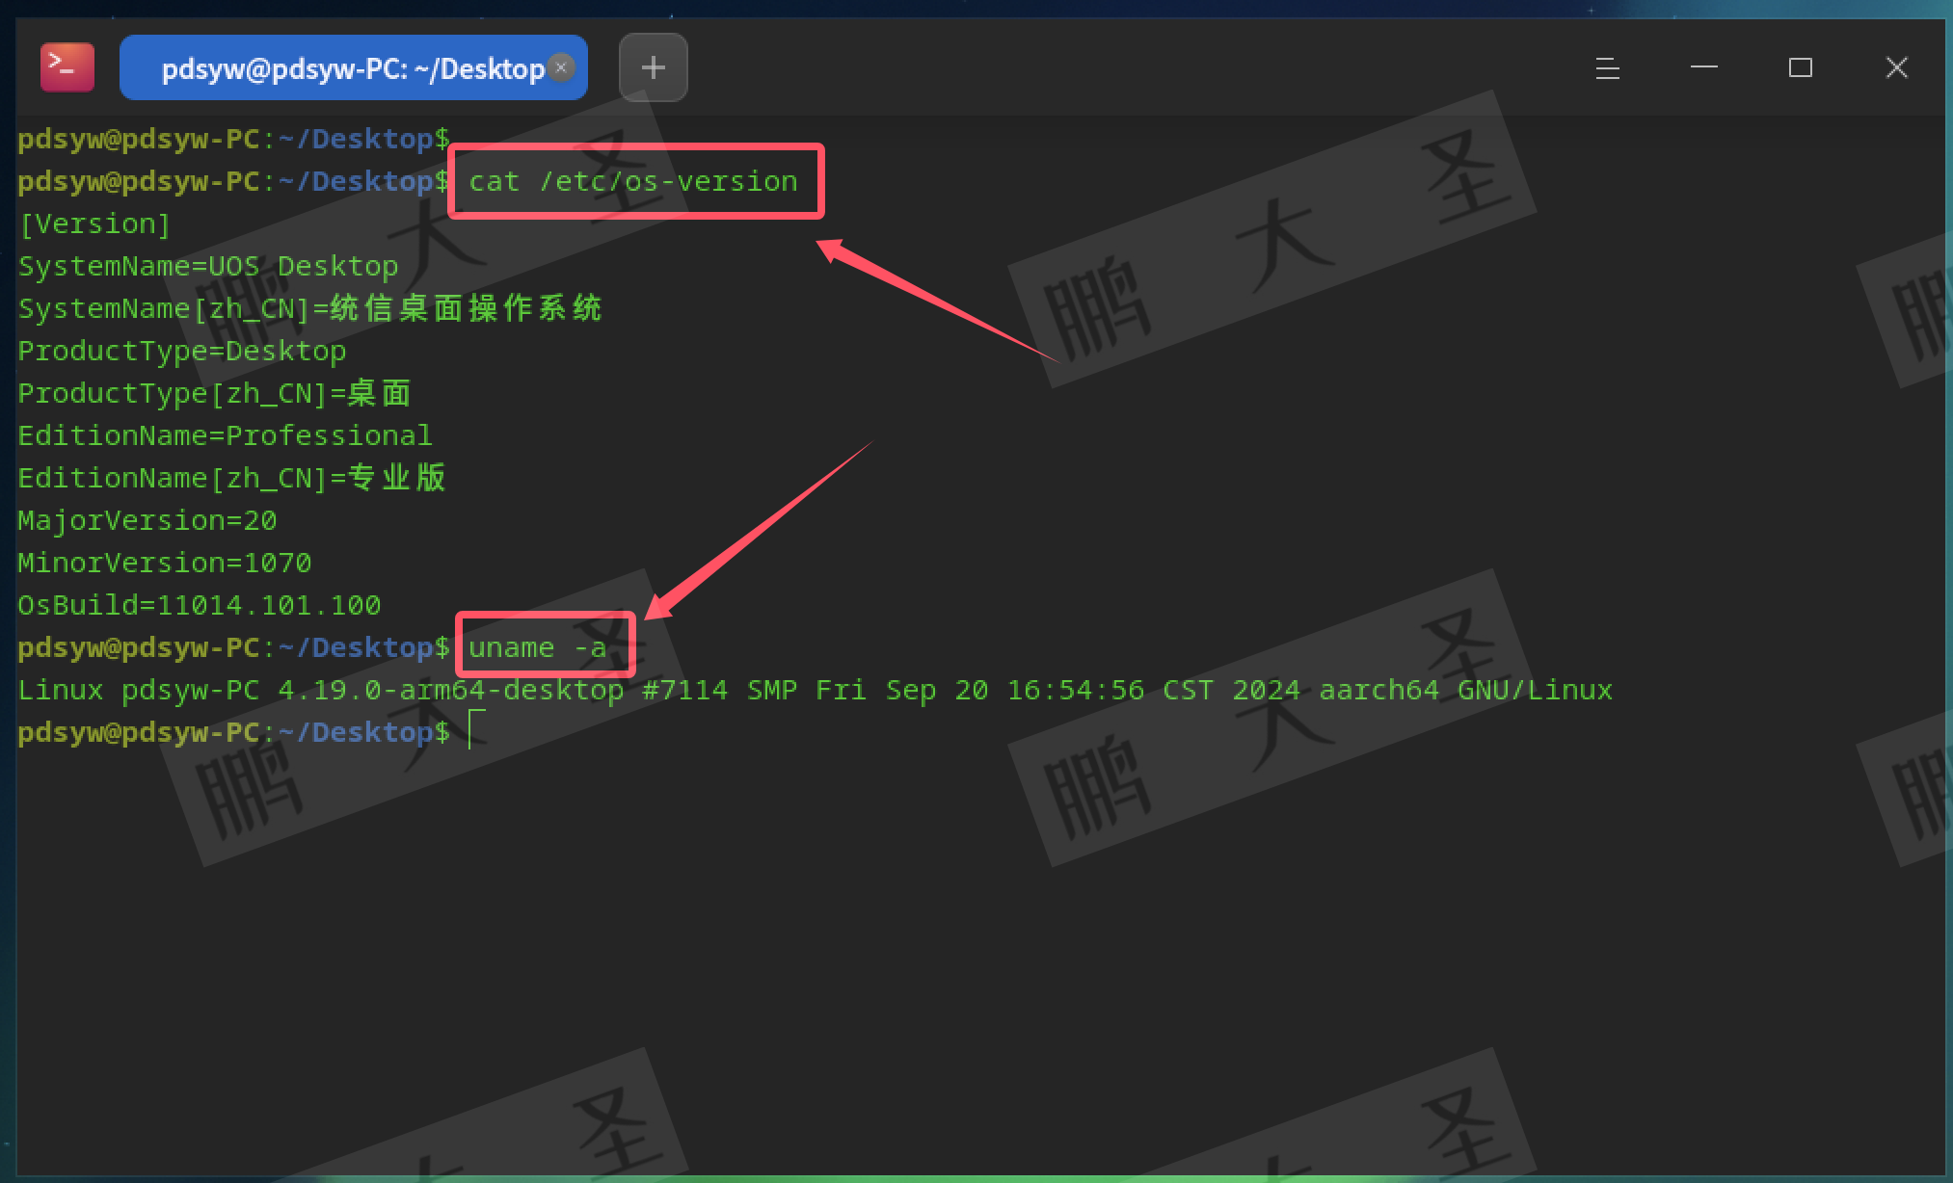Click the 'cat /etc/os-version' command text

(632, 181)
